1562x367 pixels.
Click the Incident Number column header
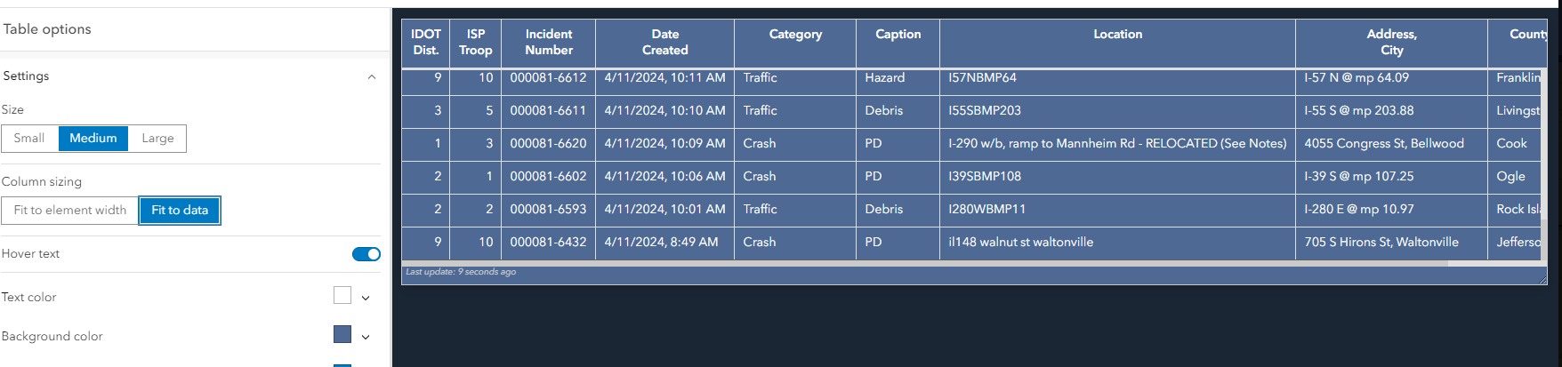pyautogui.click(x=549, y=43)
